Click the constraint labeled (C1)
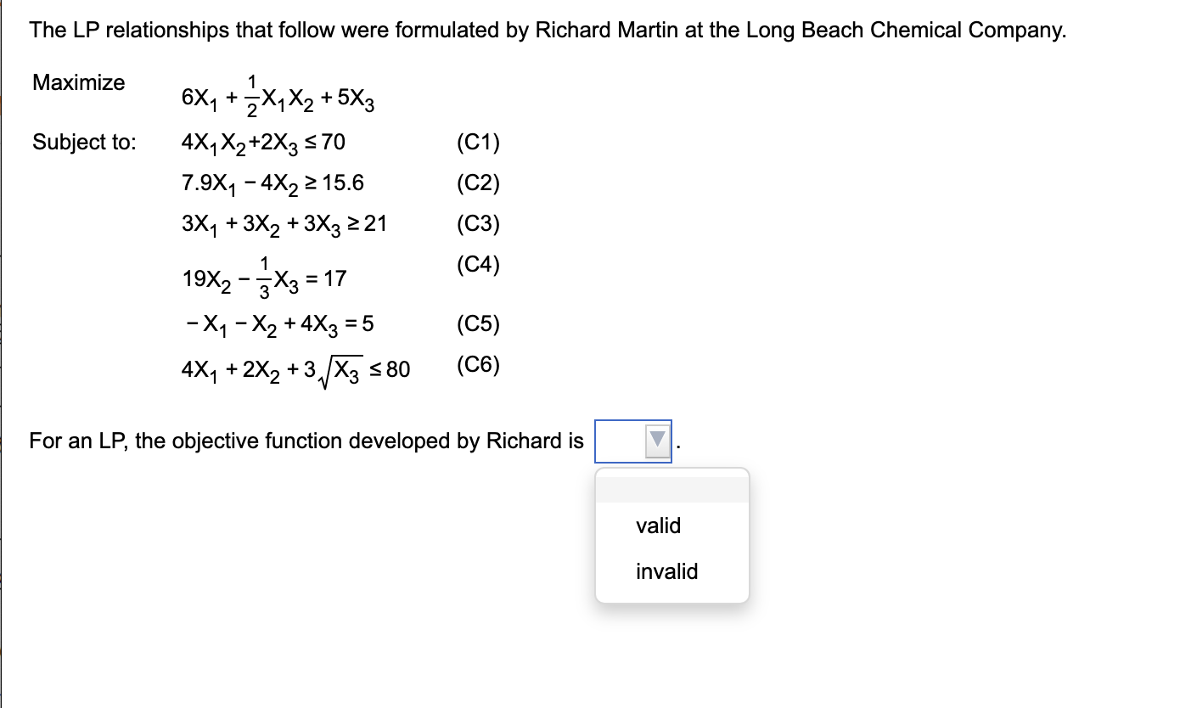The height and width of the screenshot is (708, 1180). [478, 142]
